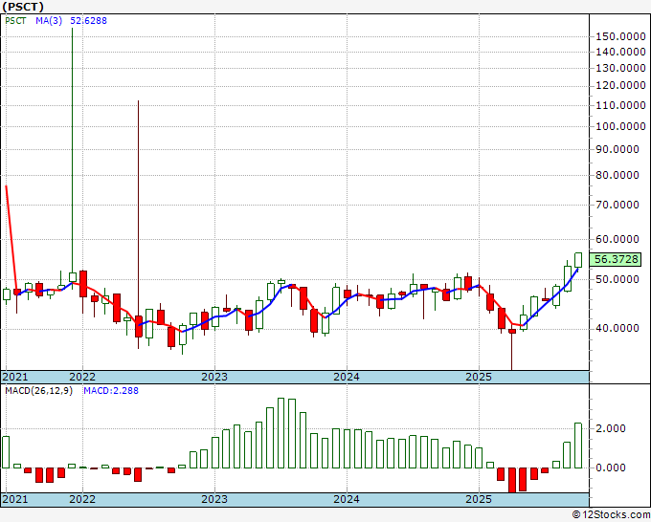The width and height of the screenshot is (651, 522).
Task: Click 2023 on the MACD panel time axis
Action: [214, 499]
